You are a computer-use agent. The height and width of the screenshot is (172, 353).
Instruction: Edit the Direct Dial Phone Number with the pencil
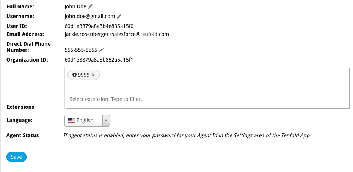pyautogui.click(x=101, y=50)
